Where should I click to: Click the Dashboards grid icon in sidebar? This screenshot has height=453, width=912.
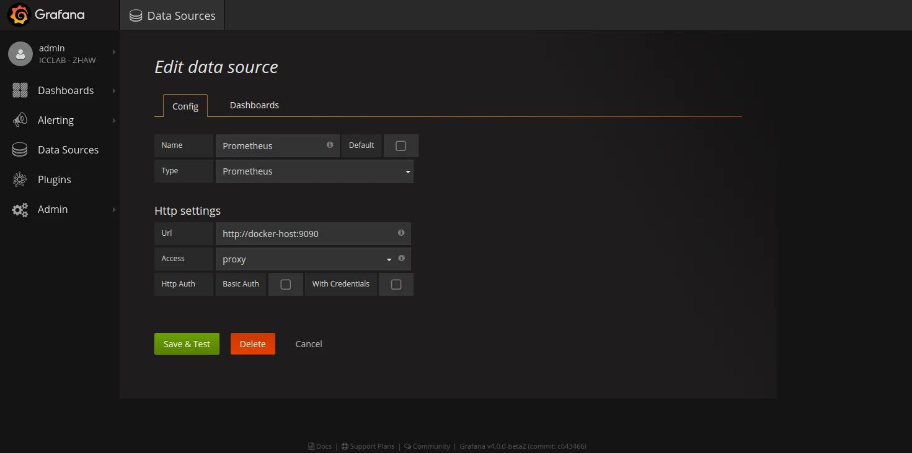[x=20, y=90]
